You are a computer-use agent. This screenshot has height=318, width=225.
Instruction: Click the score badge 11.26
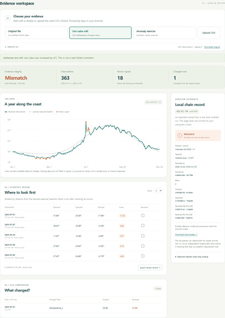(122, 216)
